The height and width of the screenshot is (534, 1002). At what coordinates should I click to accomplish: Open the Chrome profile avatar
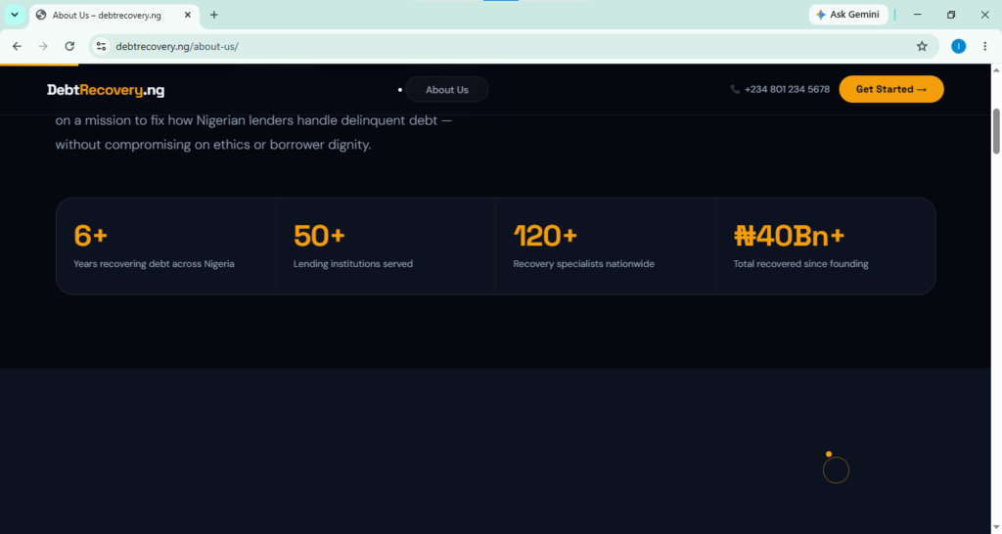pyautogui.click(x=958, y=46)
